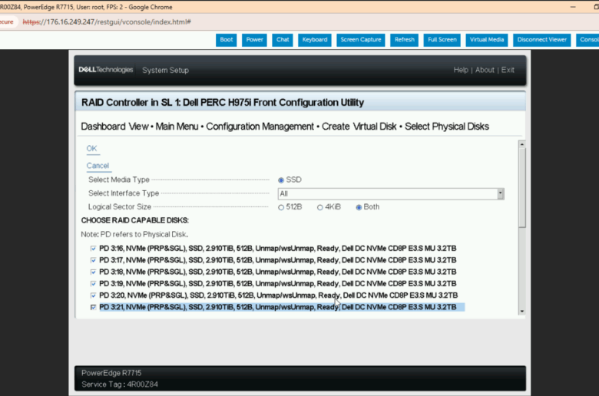599x396 pixels.
Task: Open the Chat button
Action: [283, 40]
